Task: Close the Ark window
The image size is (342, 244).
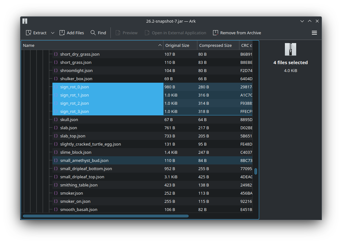Action: coord(317,21)
